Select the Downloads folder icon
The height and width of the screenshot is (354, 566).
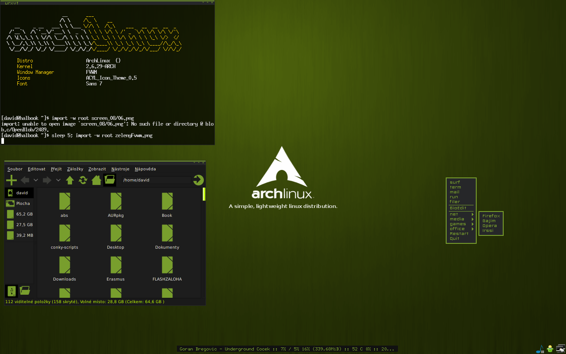pyautogui.click(x=65, y=265)
